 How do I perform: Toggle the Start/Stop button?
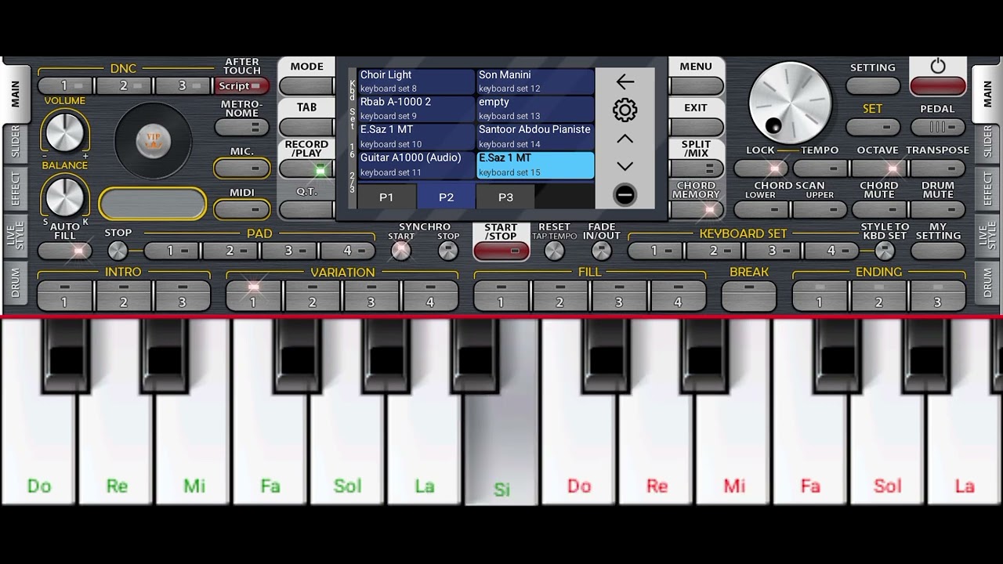click(x=501, y=251)
